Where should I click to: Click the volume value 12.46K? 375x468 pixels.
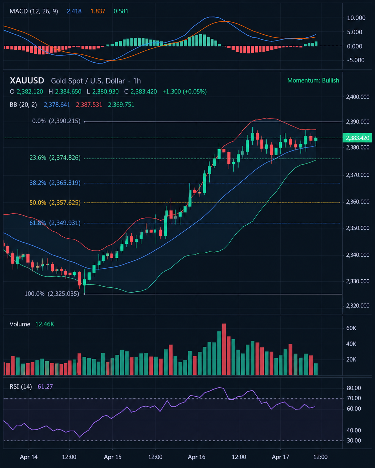[x=44, y=324]
